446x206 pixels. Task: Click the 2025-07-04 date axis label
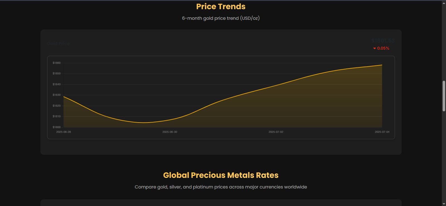pos(382,132)
